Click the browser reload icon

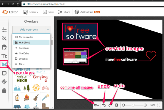(13, 4)
